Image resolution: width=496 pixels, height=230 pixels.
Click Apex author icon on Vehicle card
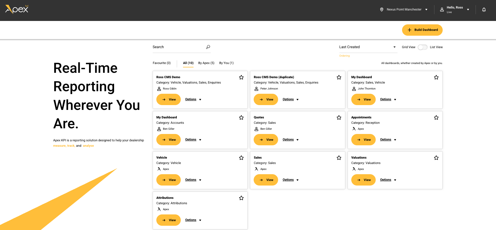pyautogui.click(x=159, y=169)
